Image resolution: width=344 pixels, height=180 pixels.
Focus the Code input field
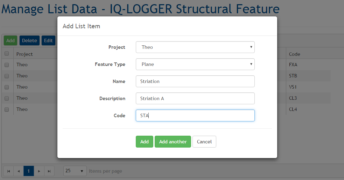[x=195, y=115]
